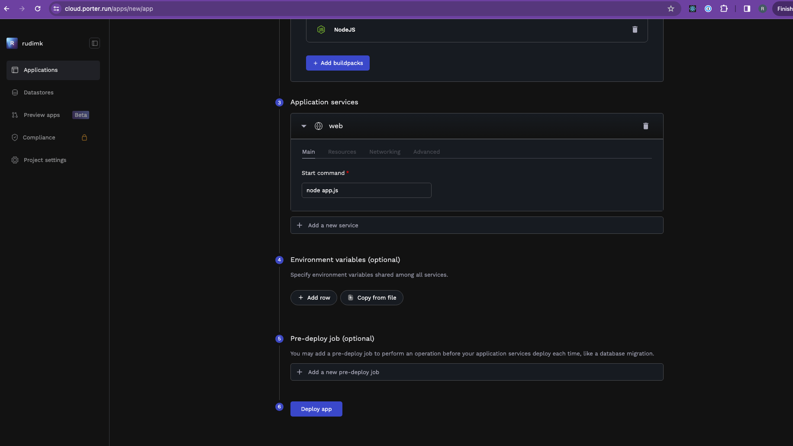Delete the NodeJS buildpack with trash icon
Screen dimensions: 793x446
coord(635,29)
